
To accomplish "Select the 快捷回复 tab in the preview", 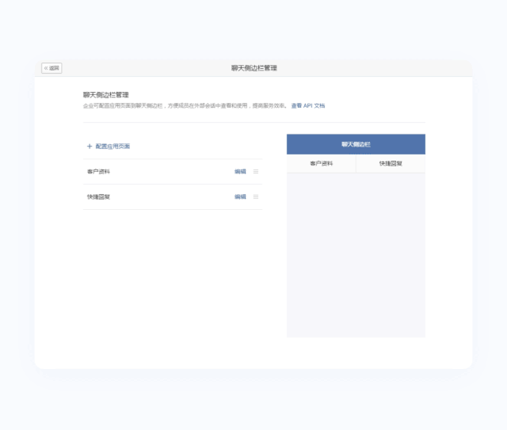I will click(391, 164).
